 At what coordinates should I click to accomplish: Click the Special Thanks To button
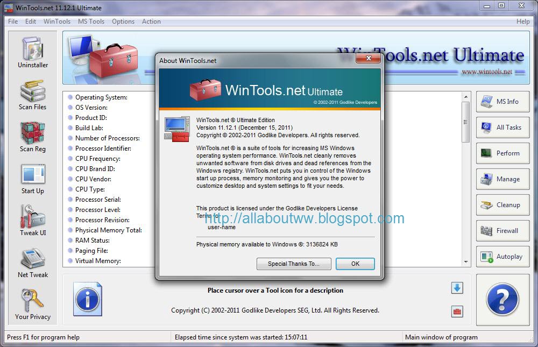(x=294, y=264)
